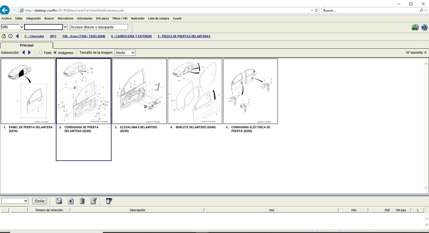Open the Tamaño de la imagen dropdown

coord(125,53)
